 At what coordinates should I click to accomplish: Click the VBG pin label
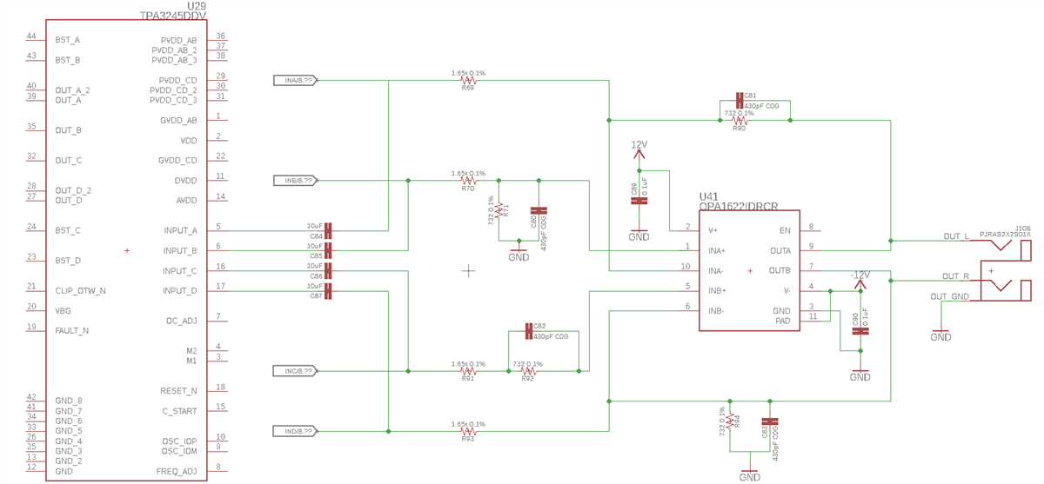[64, 311]
